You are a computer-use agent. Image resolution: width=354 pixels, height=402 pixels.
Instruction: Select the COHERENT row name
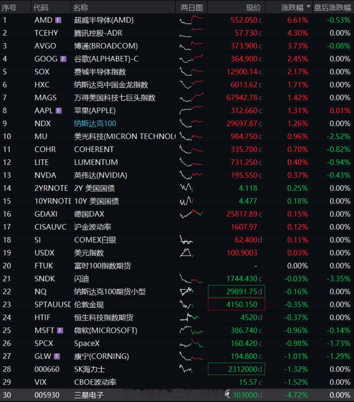pyautogui.click(x=94, y=149)
